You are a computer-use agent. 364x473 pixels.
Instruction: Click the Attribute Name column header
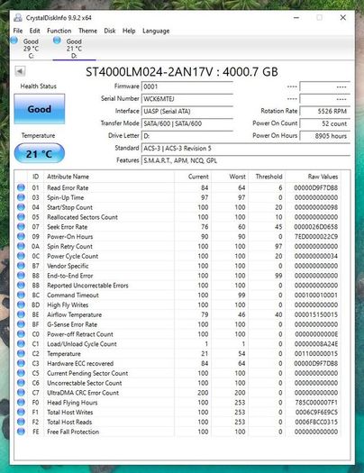click(x=68, y=177)
